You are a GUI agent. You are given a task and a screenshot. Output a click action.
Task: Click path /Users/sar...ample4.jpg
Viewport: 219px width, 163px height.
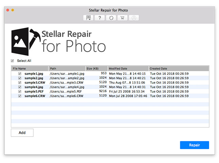pos(67,87)
